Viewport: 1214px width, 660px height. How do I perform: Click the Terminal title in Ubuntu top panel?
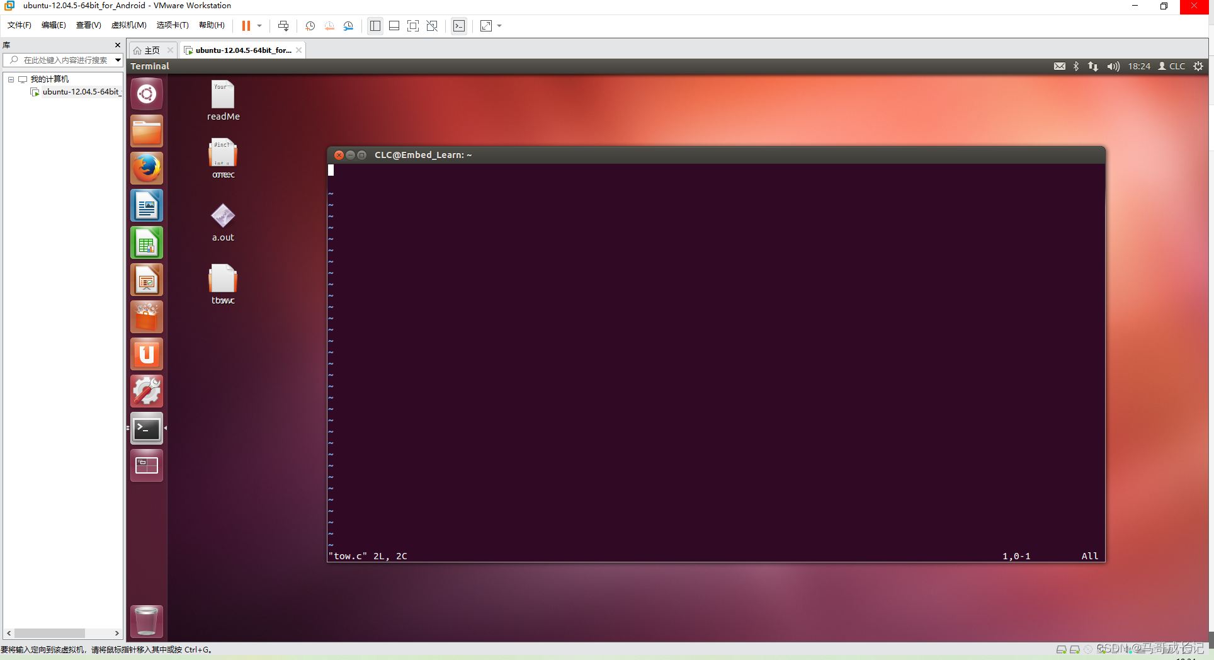(x=150, y=66)
